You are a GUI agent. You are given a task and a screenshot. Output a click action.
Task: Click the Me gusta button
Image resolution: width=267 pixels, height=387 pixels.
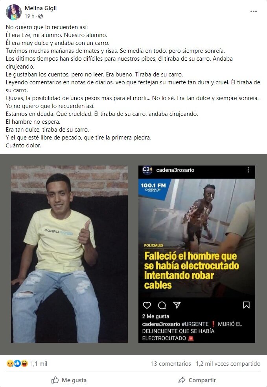(69, 380)
